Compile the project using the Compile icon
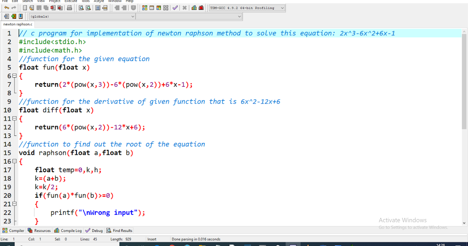The image size is (468, 246). pos(144,7)
